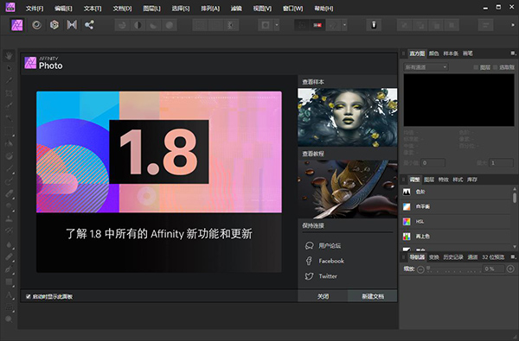
Task: Select the Erase Brush tool
Action: 9,194
